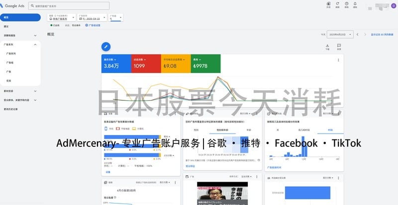Click the download icon above chart
Screen dimensions: 398x205
(327, 46)
